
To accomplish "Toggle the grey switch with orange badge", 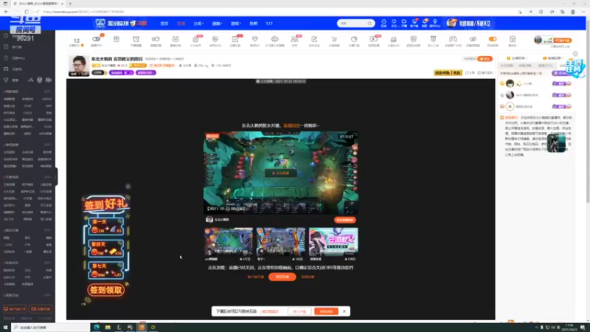I will point(97,40).
